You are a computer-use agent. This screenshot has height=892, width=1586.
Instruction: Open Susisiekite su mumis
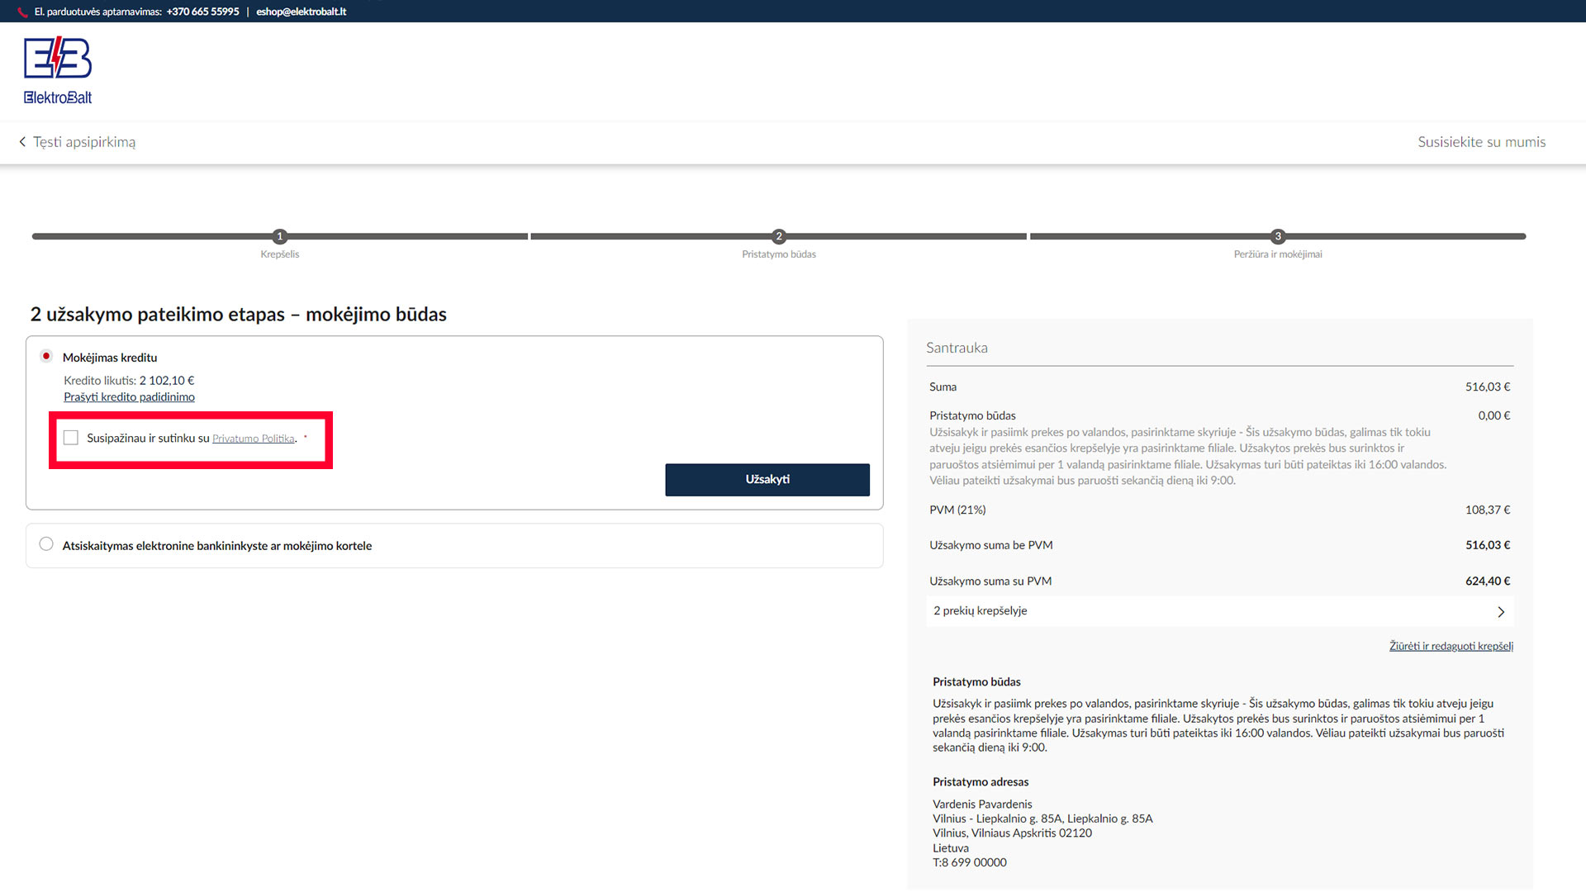point(1481,142)
